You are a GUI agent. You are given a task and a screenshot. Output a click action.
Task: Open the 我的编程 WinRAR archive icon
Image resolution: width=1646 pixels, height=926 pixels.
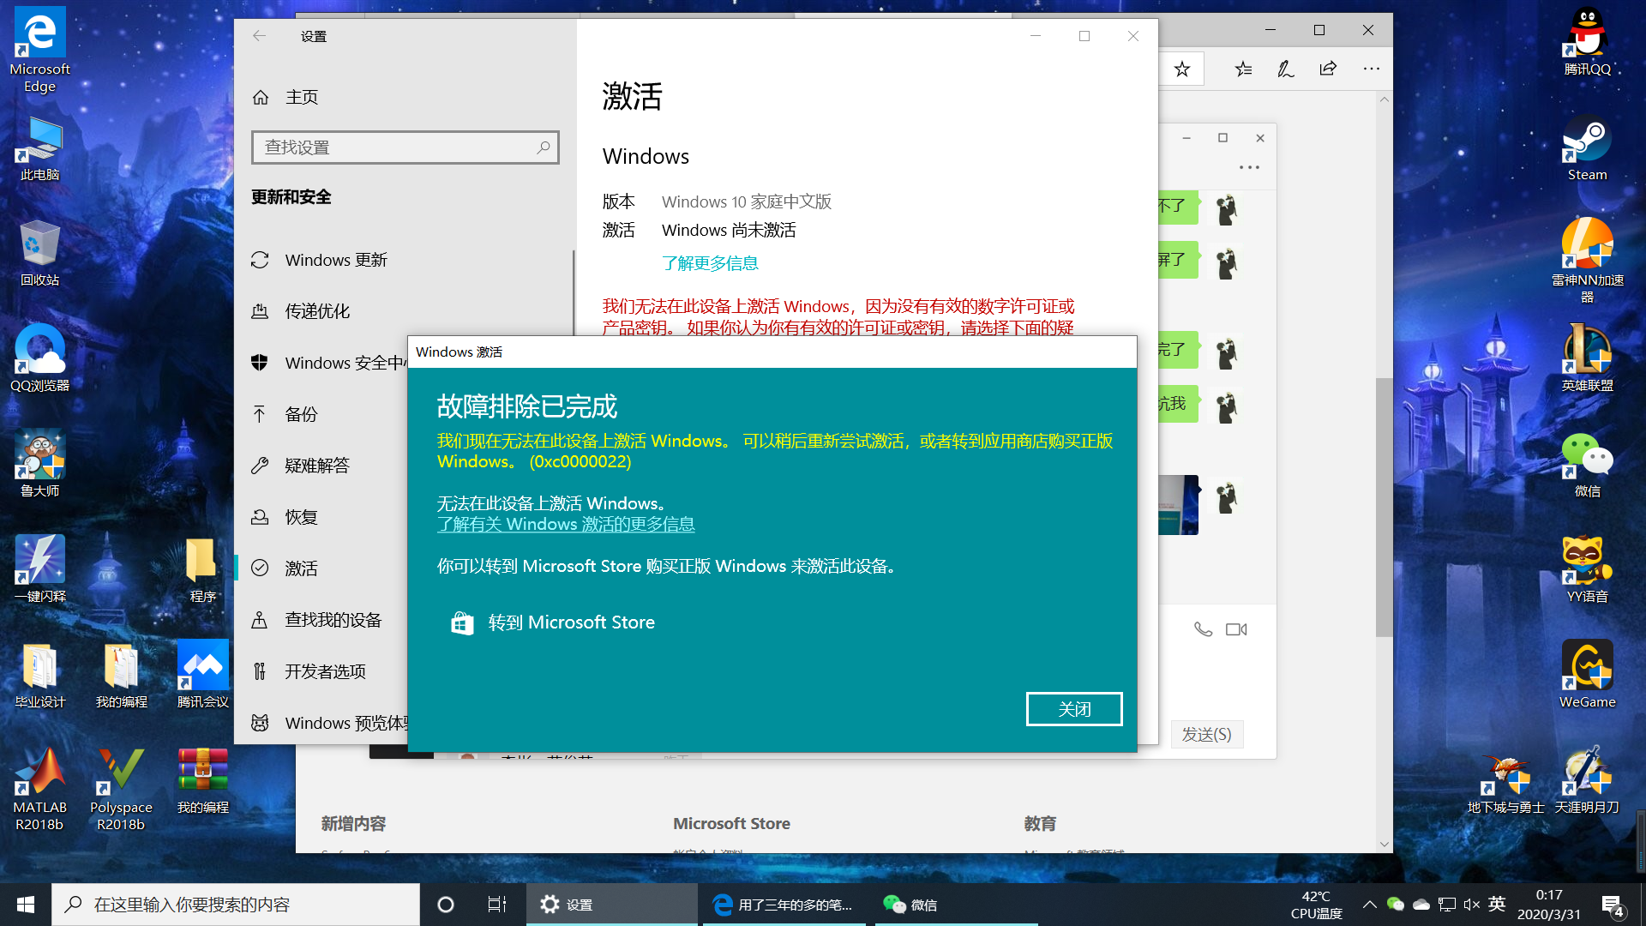pos(202,781)
